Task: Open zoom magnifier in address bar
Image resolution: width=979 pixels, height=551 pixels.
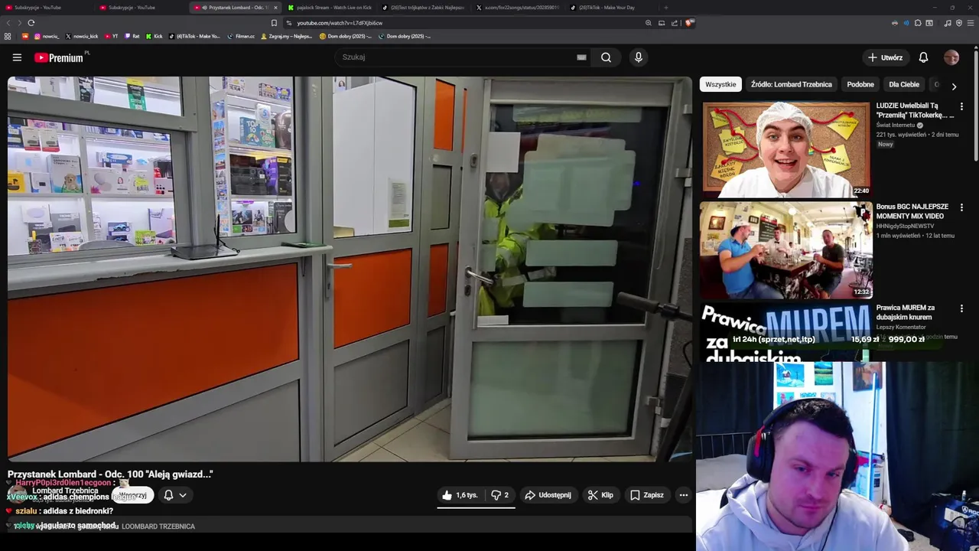Action: 649,23
